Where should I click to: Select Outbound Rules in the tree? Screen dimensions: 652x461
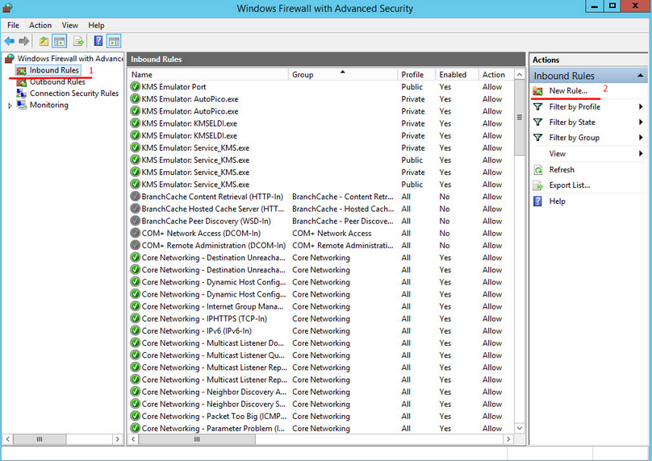point(57,82)
